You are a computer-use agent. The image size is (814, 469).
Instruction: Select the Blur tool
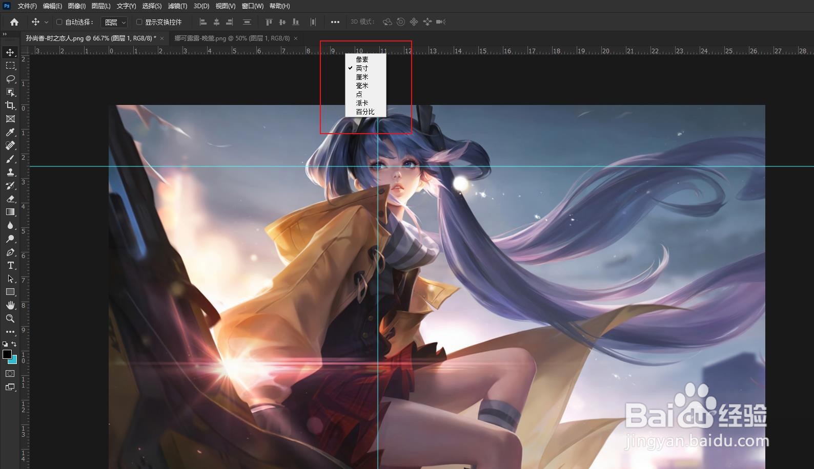tap(10, 225)
